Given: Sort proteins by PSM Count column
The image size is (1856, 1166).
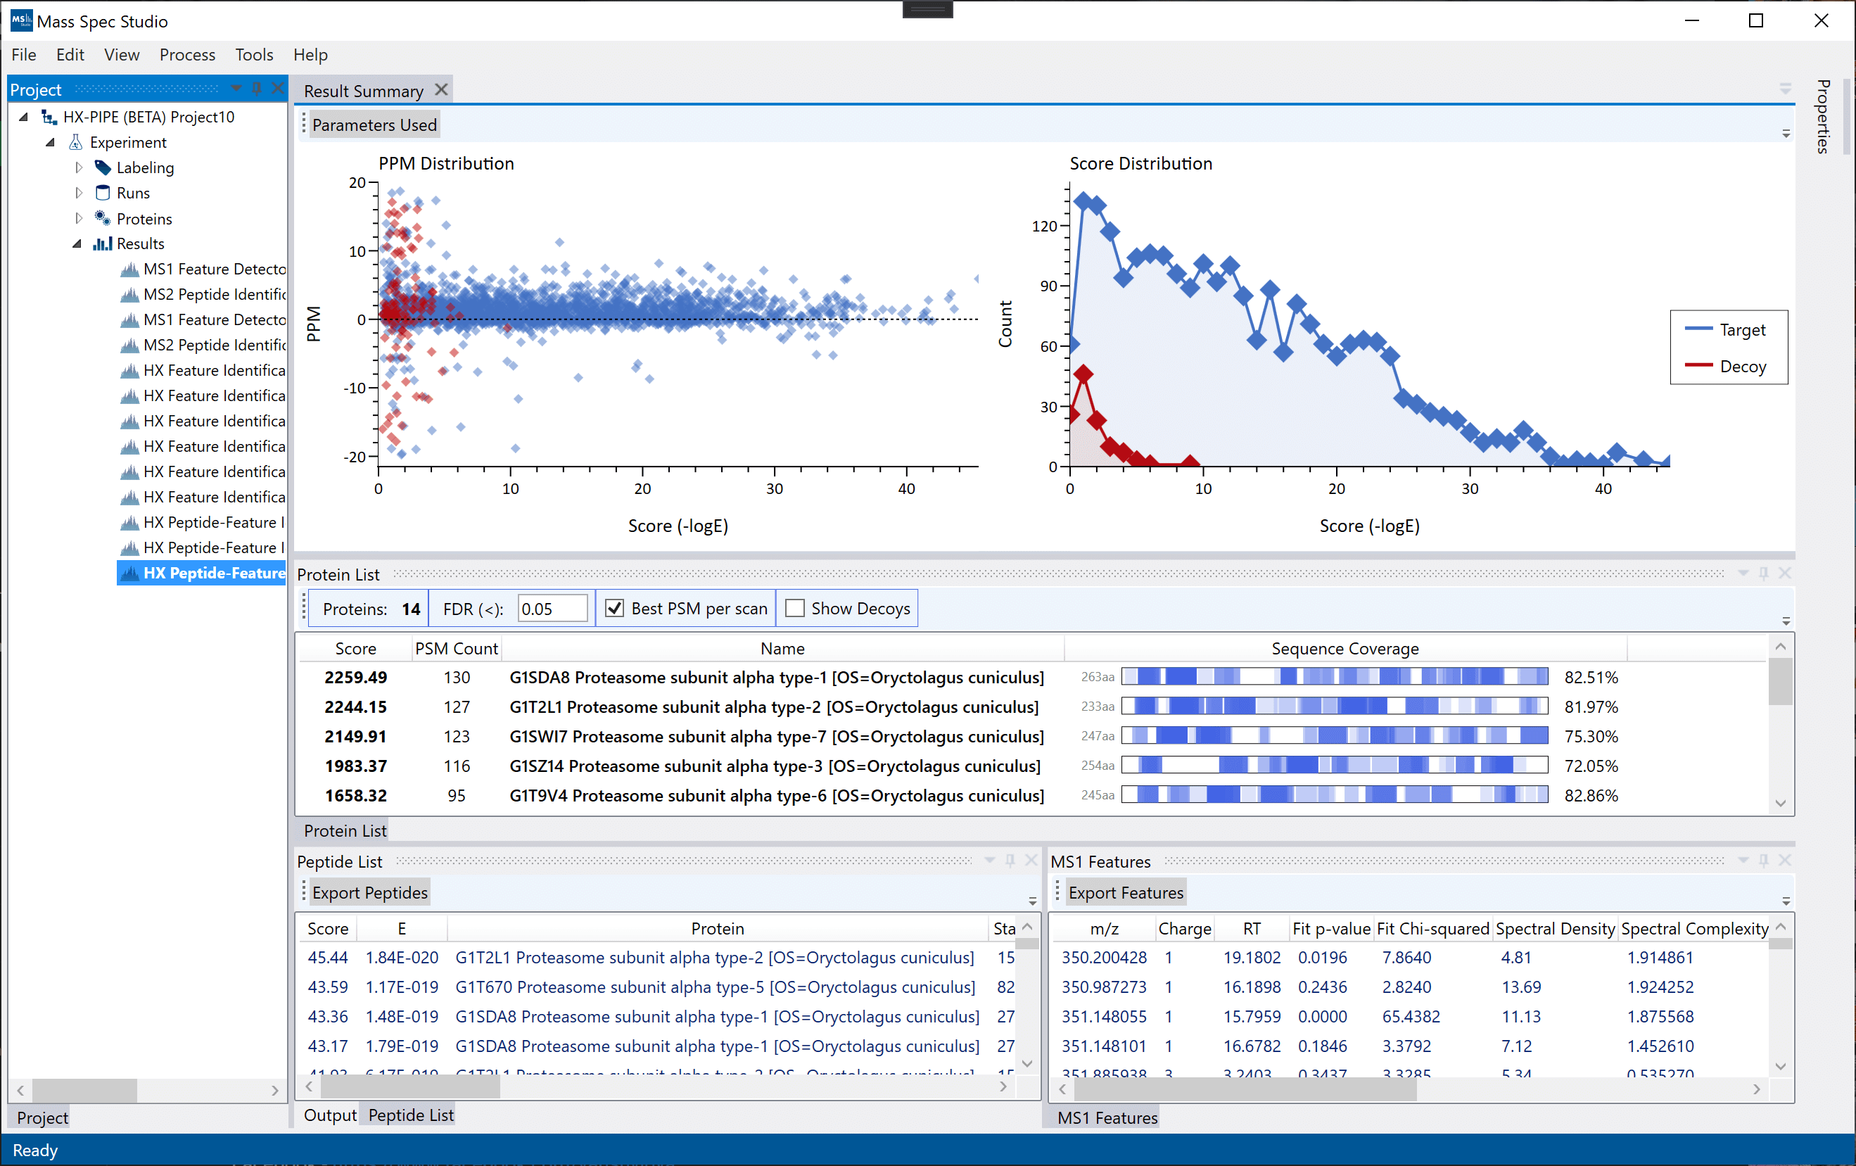Looking at the screenshot, I should click(457, 649).
